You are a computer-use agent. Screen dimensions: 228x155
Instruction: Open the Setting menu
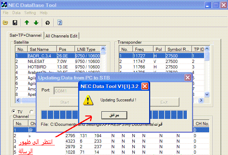(30, 13)
